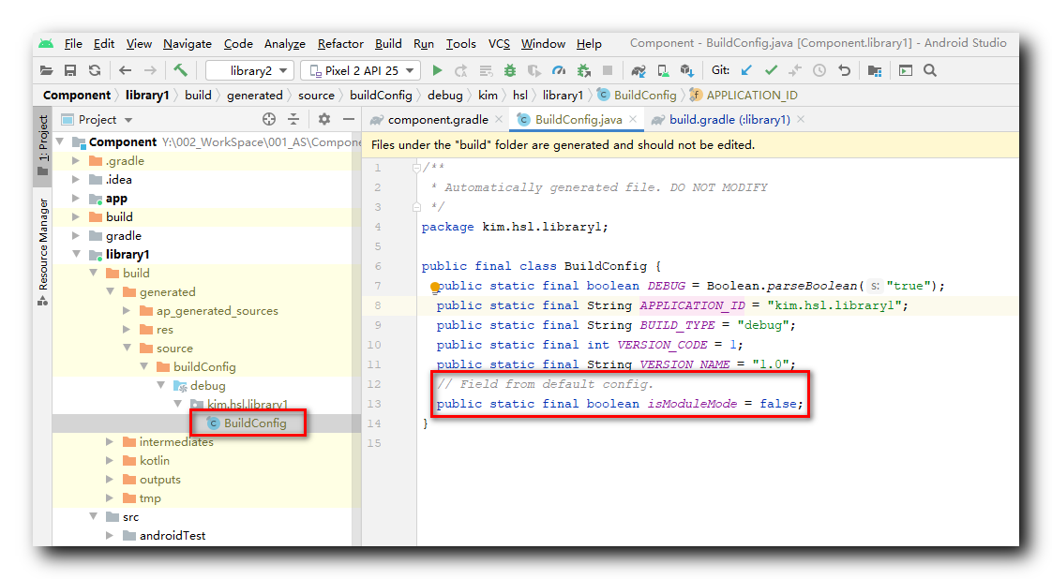Debug the app with the green bug icon
The height and width of the screenshot is (579, 1052).
pyautogui.click(x=510, y=70)
